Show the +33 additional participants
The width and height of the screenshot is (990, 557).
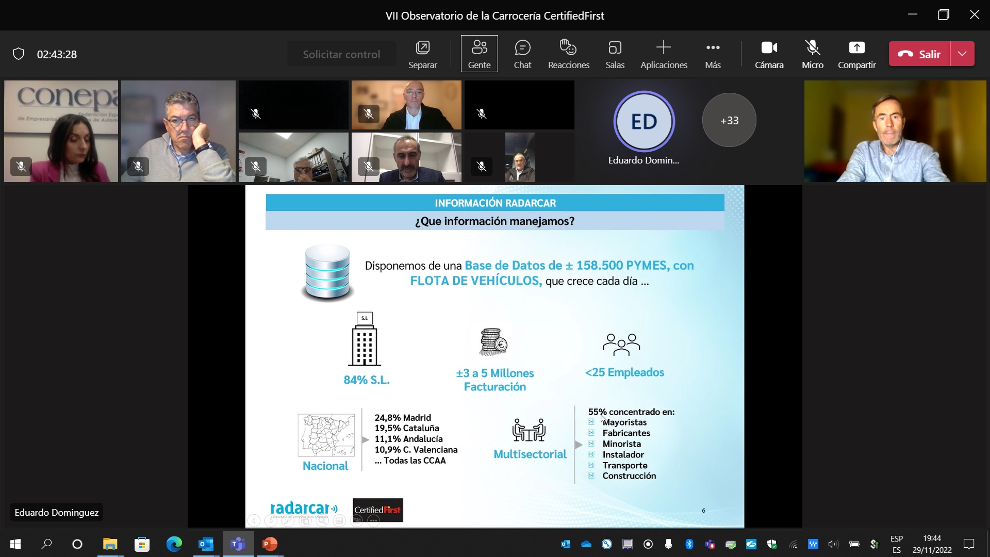coord(729,120)
